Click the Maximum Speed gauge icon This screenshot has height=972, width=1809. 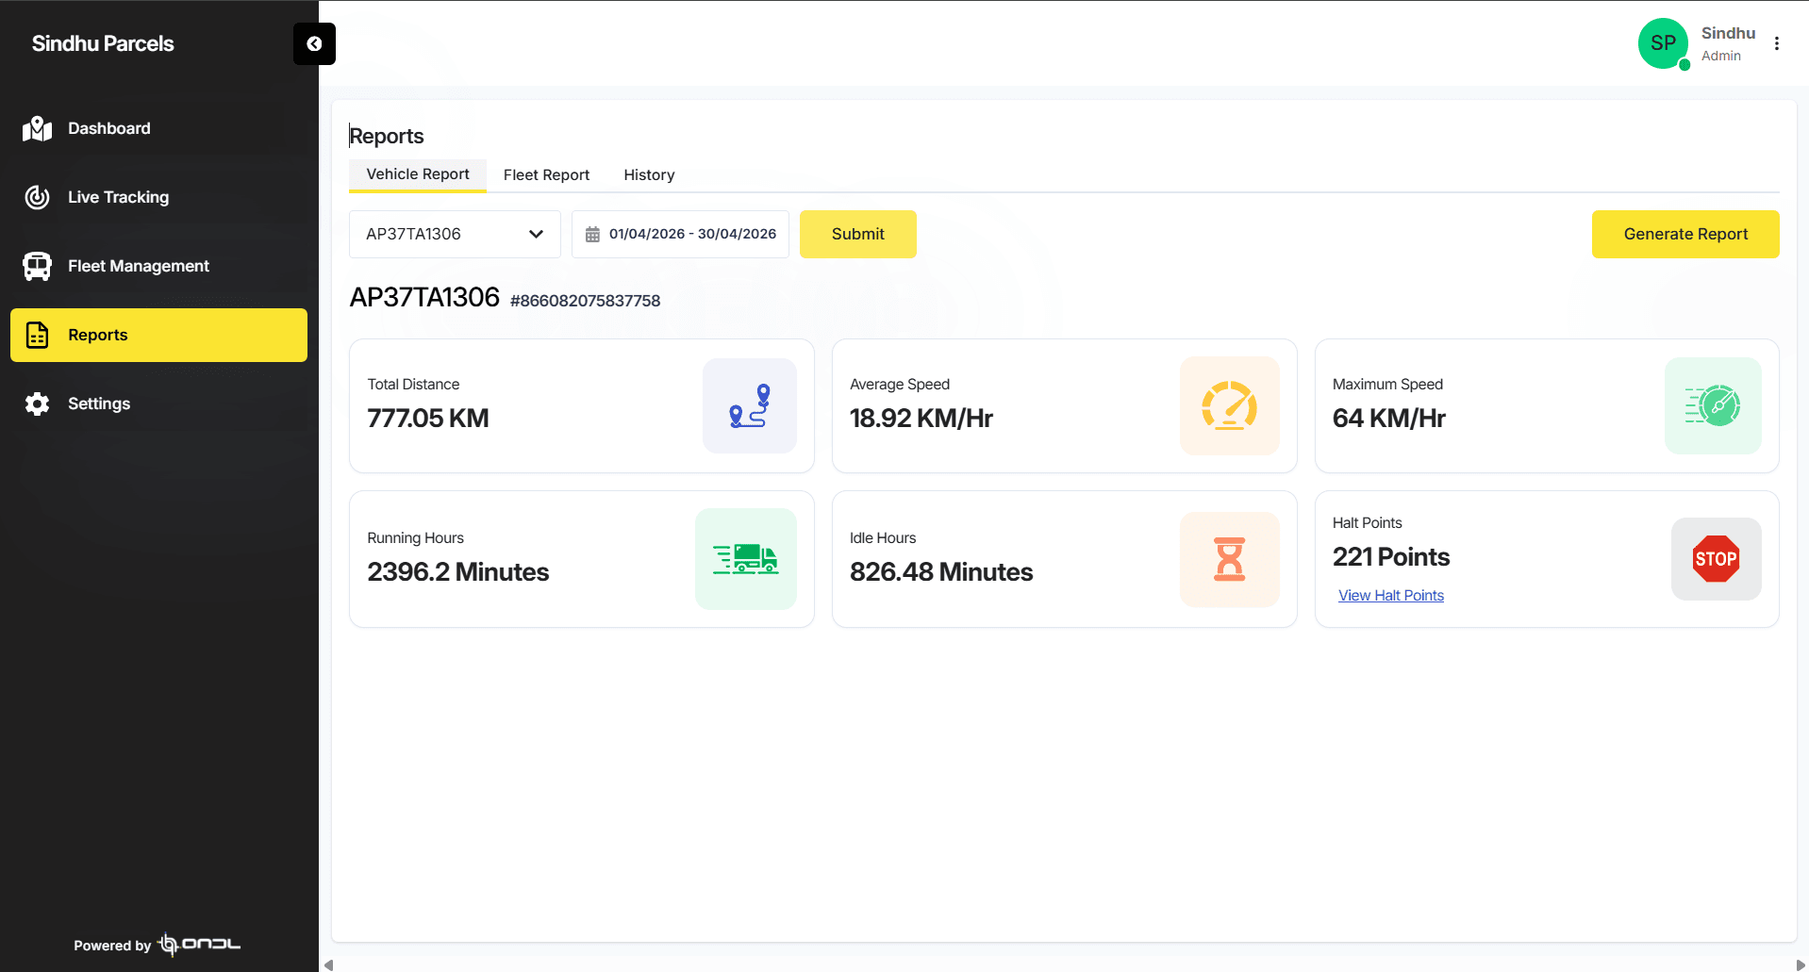click(x=1713, y=406)
